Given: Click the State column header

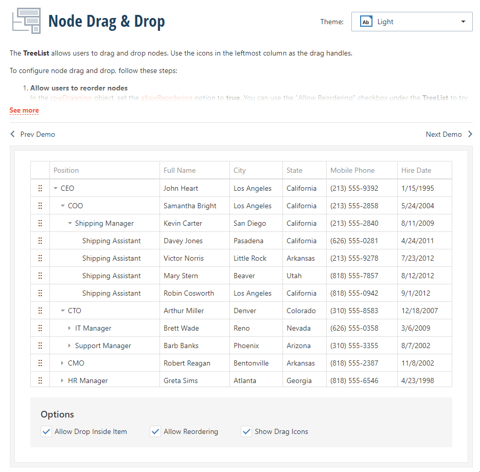Looking at the screenshot, I should 305,170.
